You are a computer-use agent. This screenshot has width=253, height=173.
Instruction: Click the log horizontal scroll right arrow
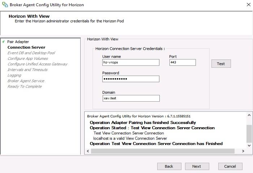243,151
